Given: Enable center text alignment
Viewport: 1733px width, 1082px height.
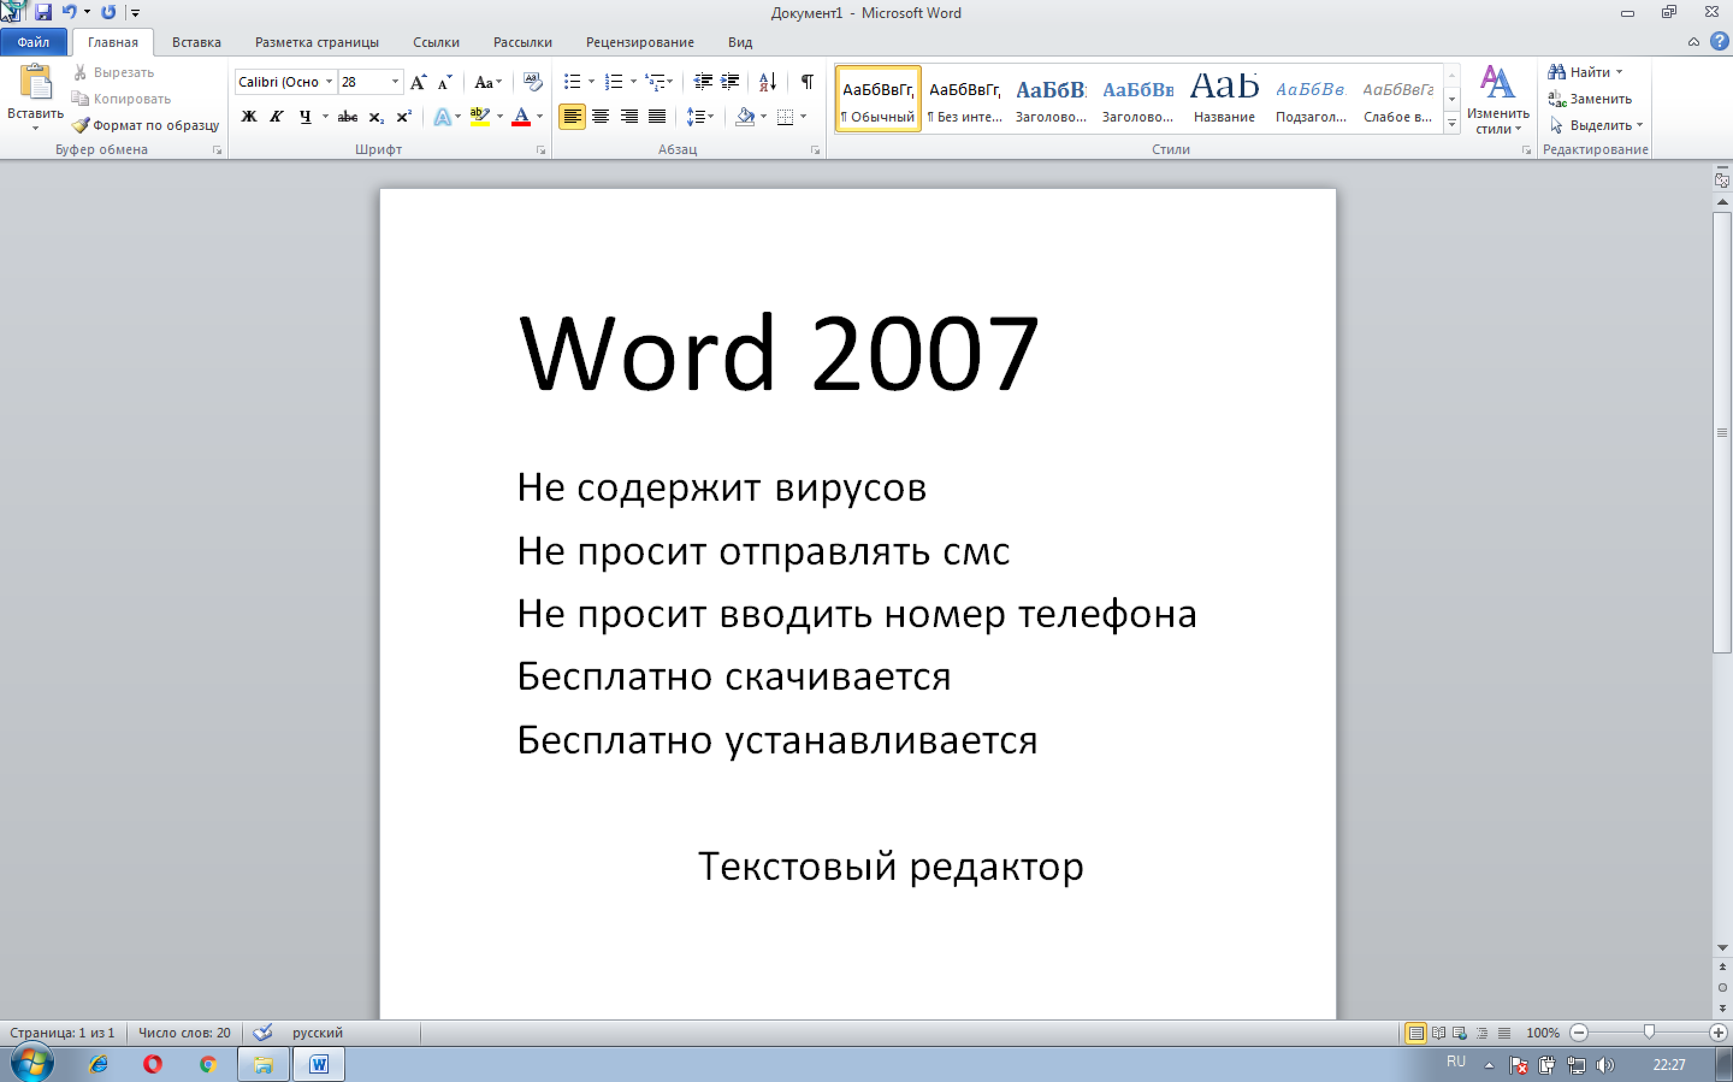Looking at the screenshot, I should [x=601, y=117].
